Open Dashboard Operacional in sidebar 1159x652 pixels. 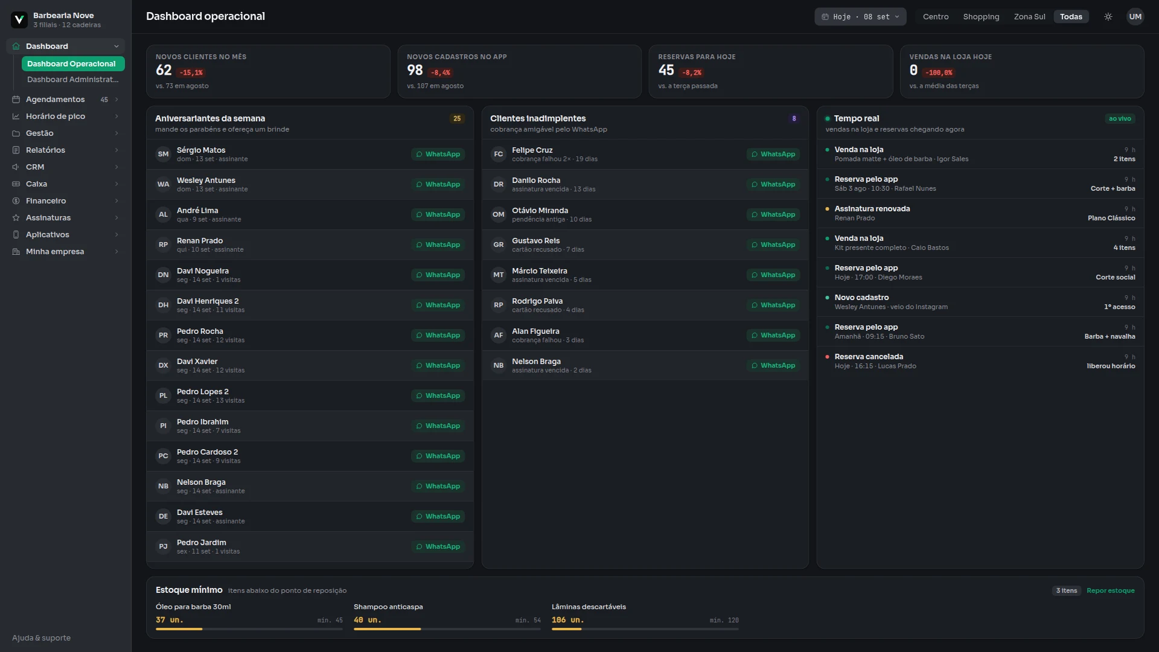pyautogui.click(x=73, y=64)
